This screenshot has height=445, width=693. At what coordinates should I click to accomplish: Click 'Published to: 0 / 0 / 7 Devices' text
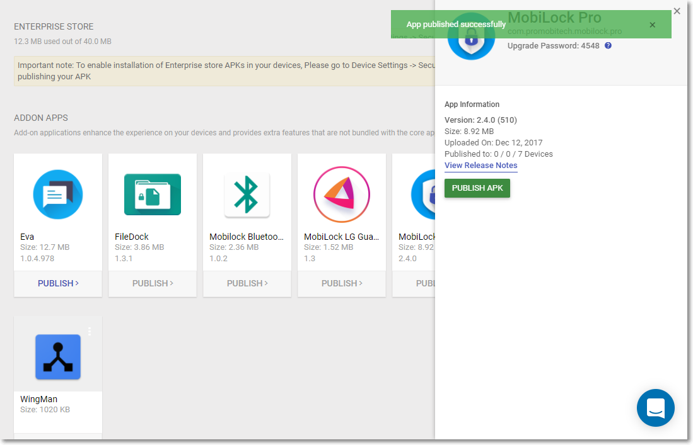click(499, 154)
